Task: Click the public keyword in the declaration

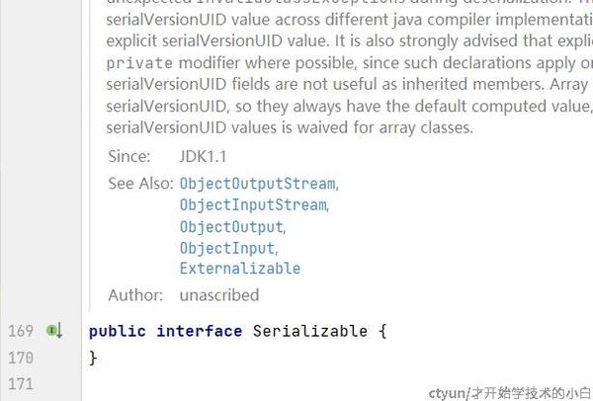Action: (x=118, y=331)
